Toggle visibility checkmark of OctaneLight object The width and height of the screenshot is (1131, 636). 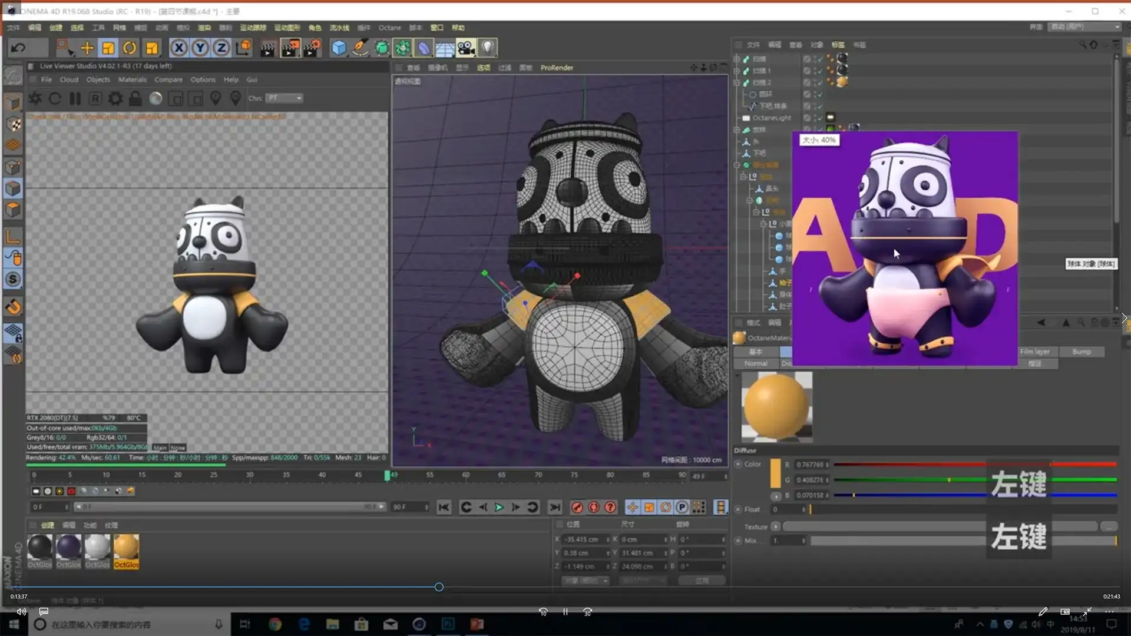819,117
